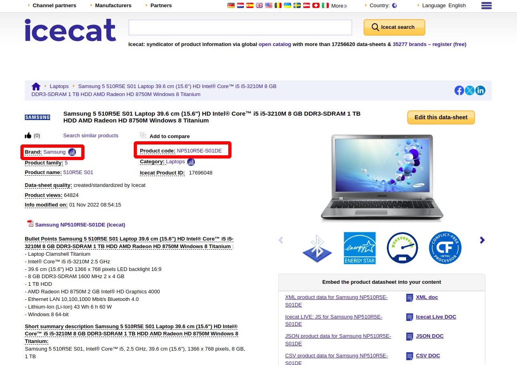Expand the More languages list
517x365 pixels.
tap(339, 6)
